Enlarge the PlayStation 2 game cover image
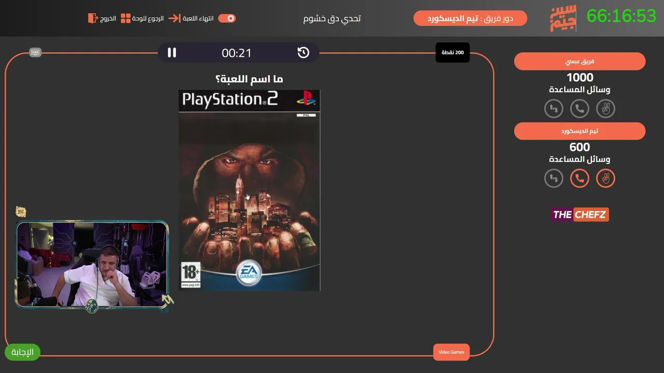The image size is (664, 373). pos(250,190)
